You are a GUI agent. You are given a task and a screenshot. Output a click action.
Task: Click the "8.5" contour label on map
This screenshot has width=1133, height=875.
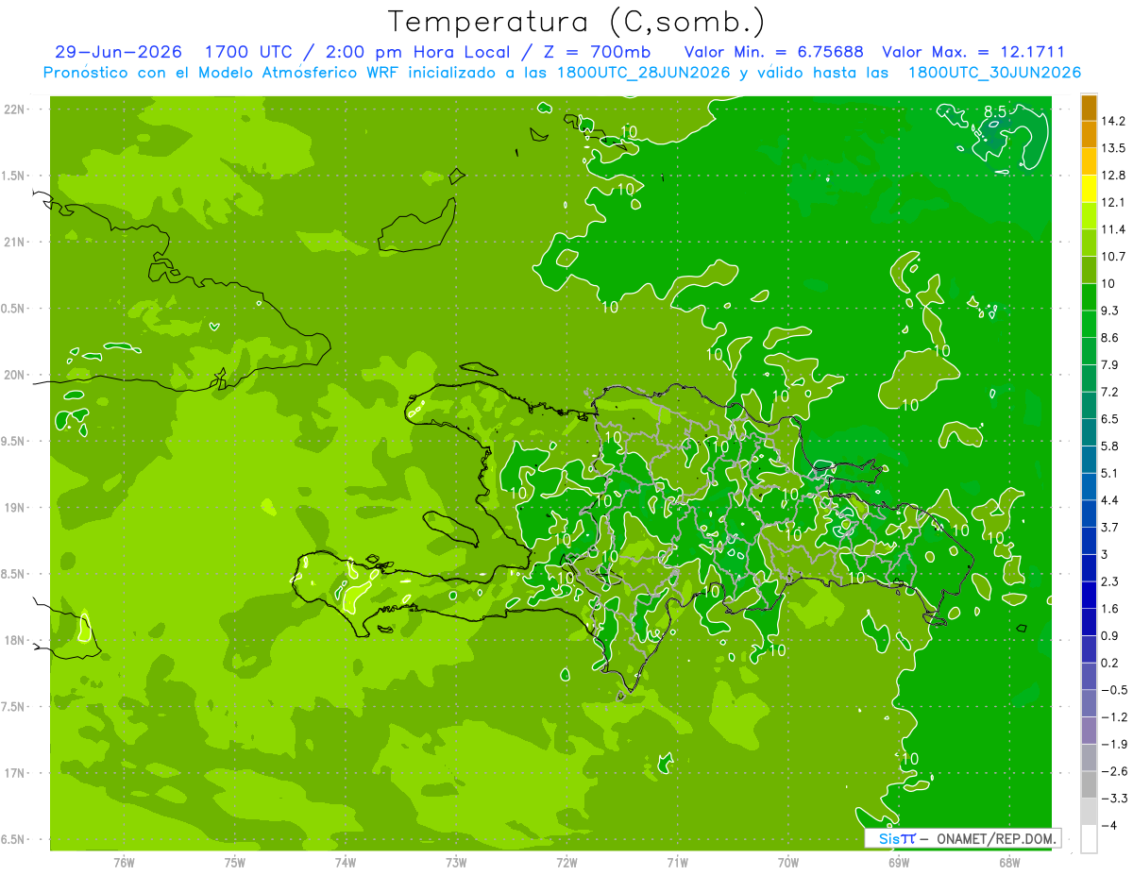coord(995,111)
